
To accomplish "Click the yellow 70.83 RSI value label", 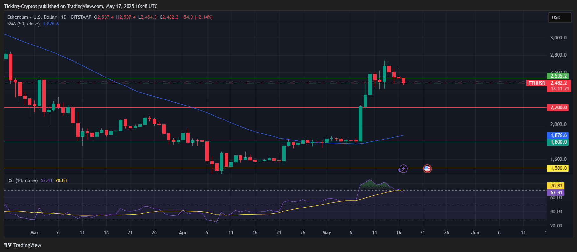I will [x=556, y=186].
